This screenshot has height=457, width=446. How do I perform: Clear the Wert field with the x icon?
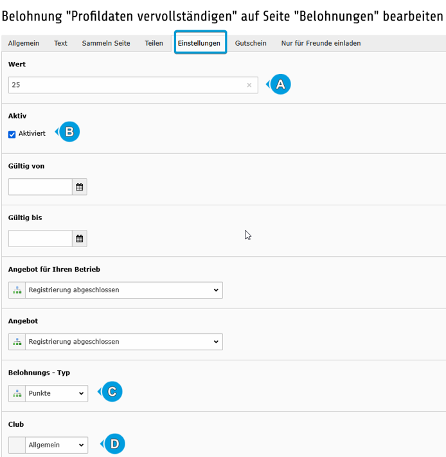point(249,85)
